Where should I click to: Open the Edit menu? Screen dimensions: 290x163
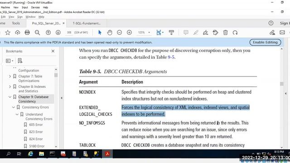[3, 17]
